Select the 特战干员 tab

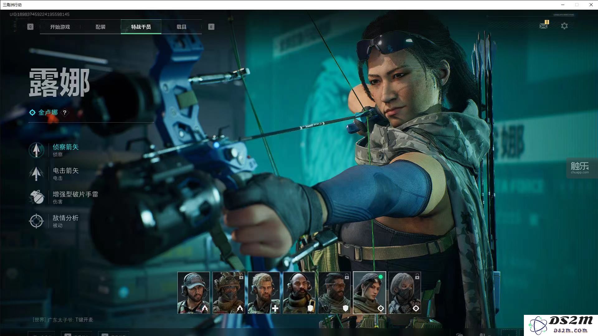(x=141, y=27)
